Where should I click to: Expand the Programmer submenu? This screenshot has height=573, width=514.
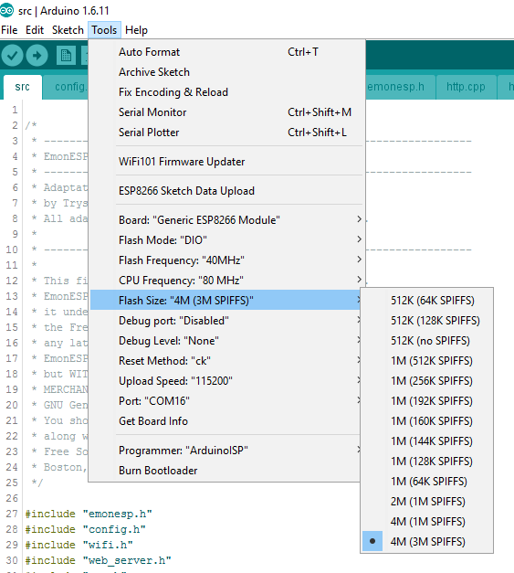click(226, 451)
